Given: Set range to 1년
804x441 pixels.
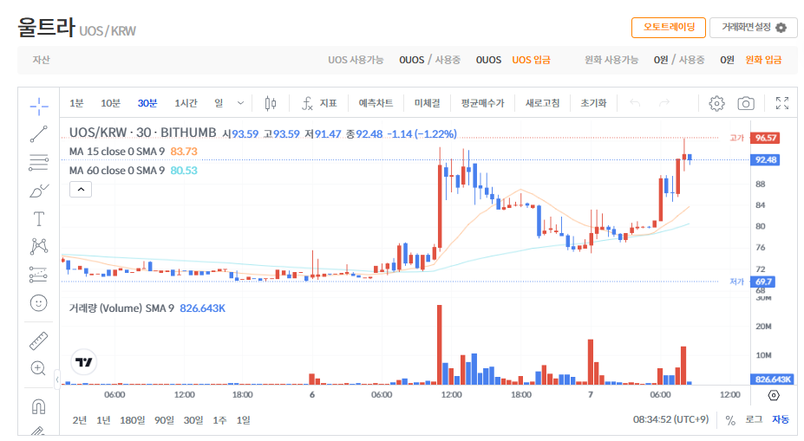Looking at the screenshot, I should pyautogui.click(x=103, y=420).
